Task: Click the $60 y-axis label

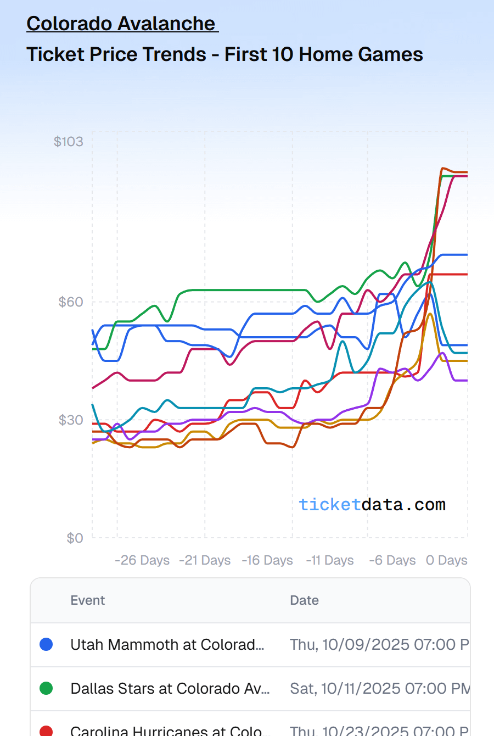Action: coord(71,302)
